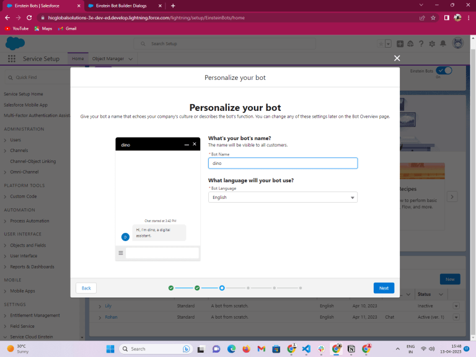476x357 pixels.
Task: Click the first completed step in progress indicator
Action: coord(171,288)
